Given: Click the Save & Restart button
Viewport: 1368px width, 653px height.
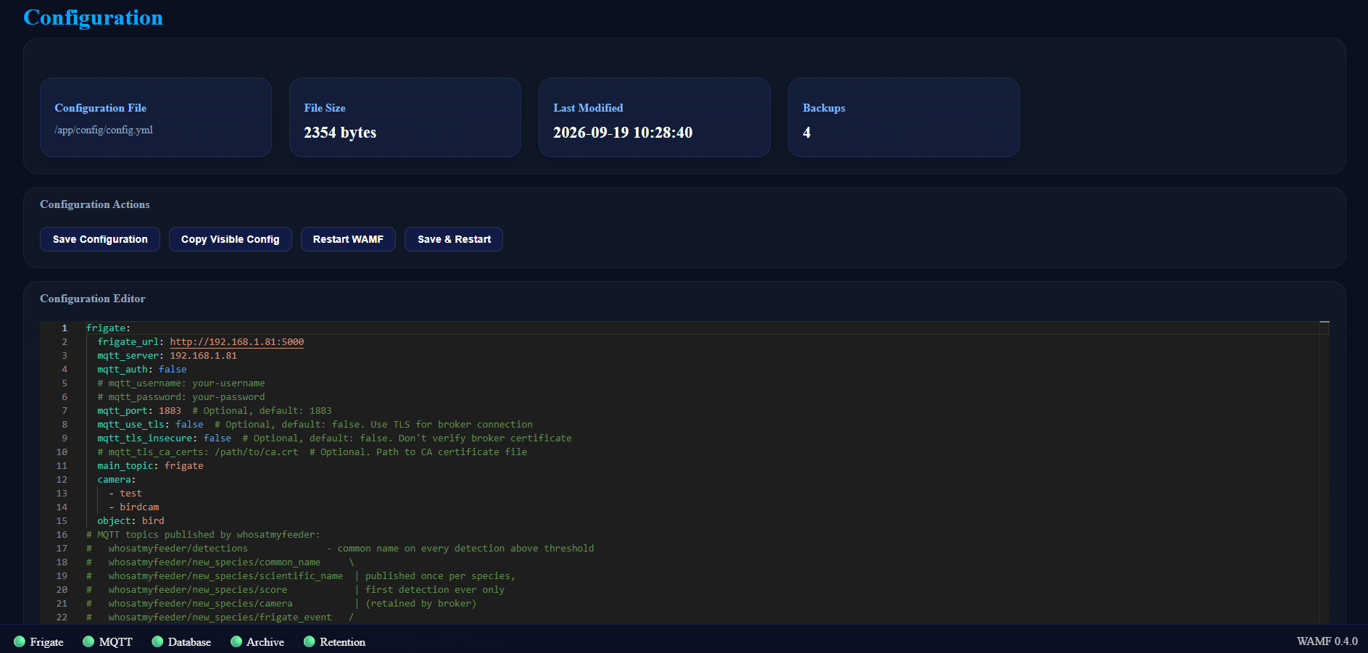Looking at the screenshot, I should pos(454,239).
